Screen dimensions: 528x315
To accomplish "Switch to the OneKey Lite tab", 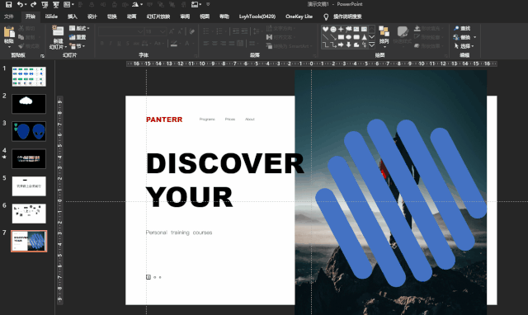I will [299, 16].
